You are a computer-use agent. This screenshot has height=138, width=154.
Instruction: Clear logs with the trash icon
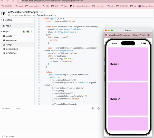click(93, 109)
